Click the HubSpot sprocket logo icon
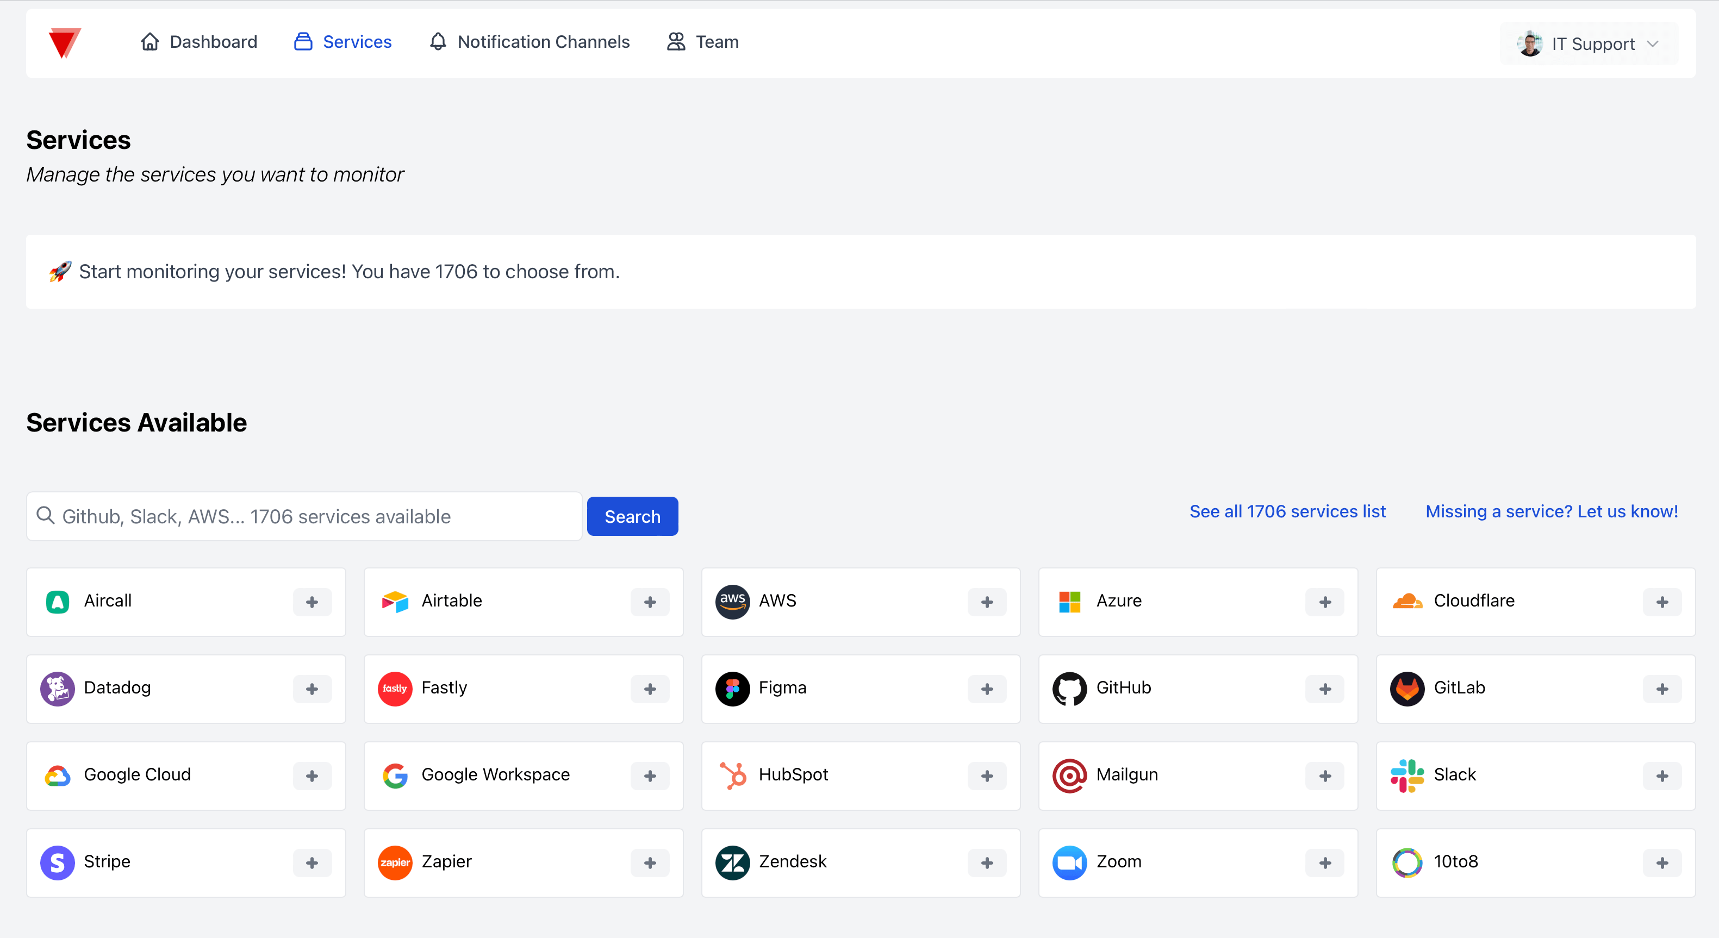 point(733,776)
